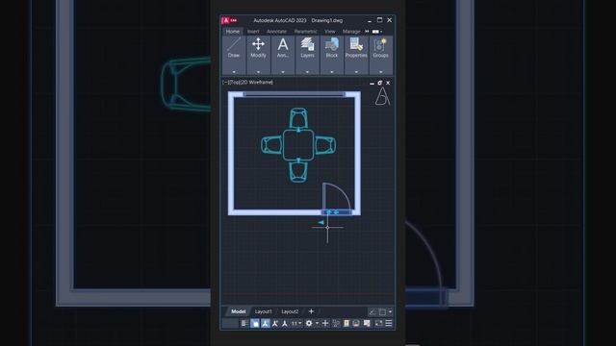Expand the Modify panel dropdown arrow

[x=258, y=72]
